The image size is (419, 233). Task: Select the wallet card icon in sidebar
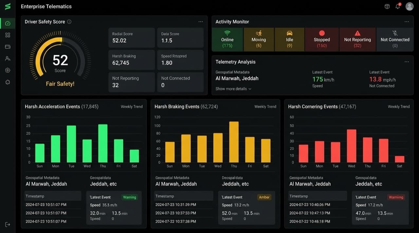8,47
